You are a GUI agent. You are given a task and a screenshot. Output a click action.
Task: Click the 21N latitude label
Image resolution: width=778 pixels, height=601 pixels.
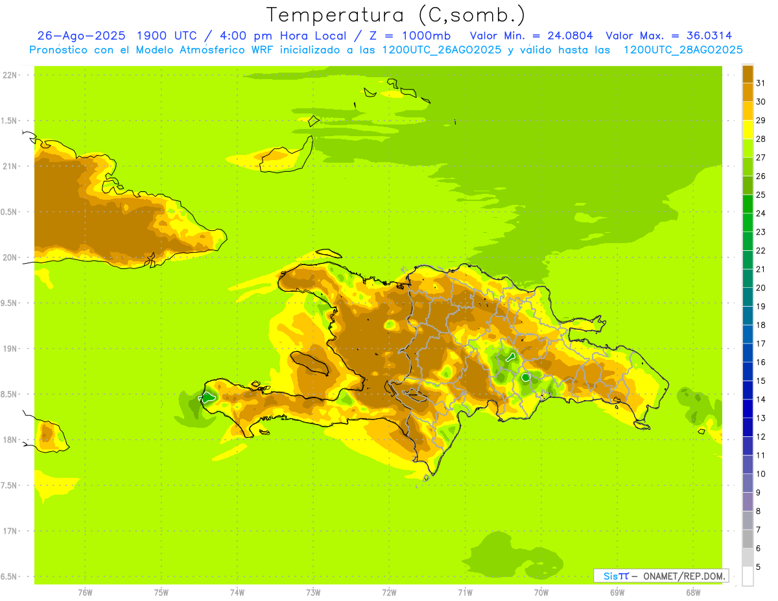(x=10, y=166)
